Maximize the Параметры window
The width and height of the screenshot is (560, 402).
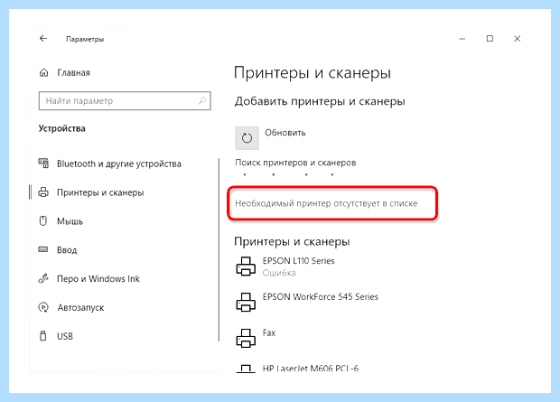coord(490,38)
